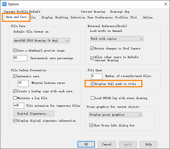
Task: Click the Minutes between saves field
Action: [23, 84]
